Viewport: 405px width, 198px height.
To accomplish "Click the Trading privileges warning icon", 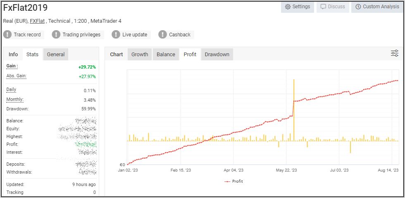I will (56, 35).
